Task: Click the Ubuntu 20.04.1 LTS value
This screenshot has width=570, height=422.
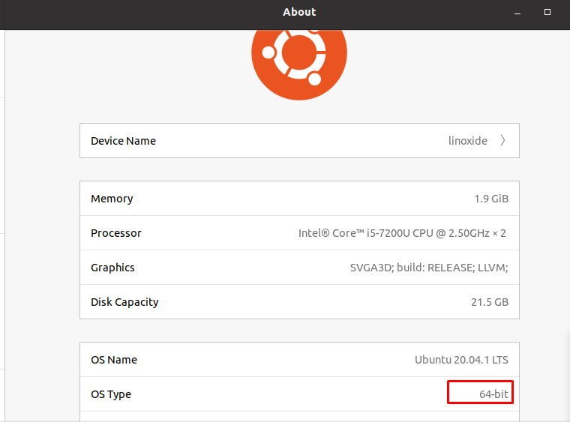Action: [x=462, y=360]
